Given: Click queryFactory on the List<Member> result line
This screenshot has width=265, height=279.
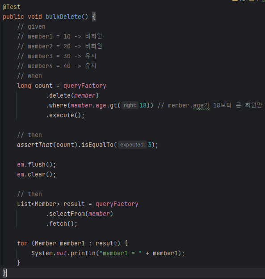Looking at the screenshot, I should click(x=117, y=204).
